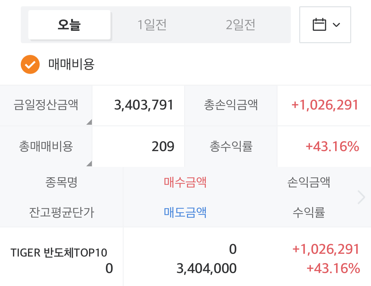Screen dimensions: 371x286
Task: Show more columns with right chevron
Action: (362, 197)
